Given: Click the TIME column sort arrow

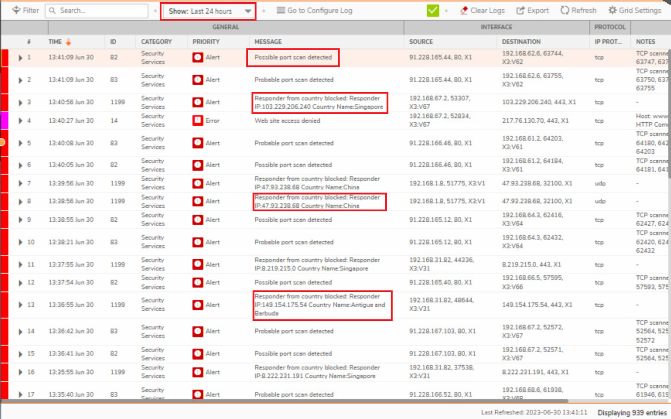Looking at the screenshot, I should pos(68,42).
